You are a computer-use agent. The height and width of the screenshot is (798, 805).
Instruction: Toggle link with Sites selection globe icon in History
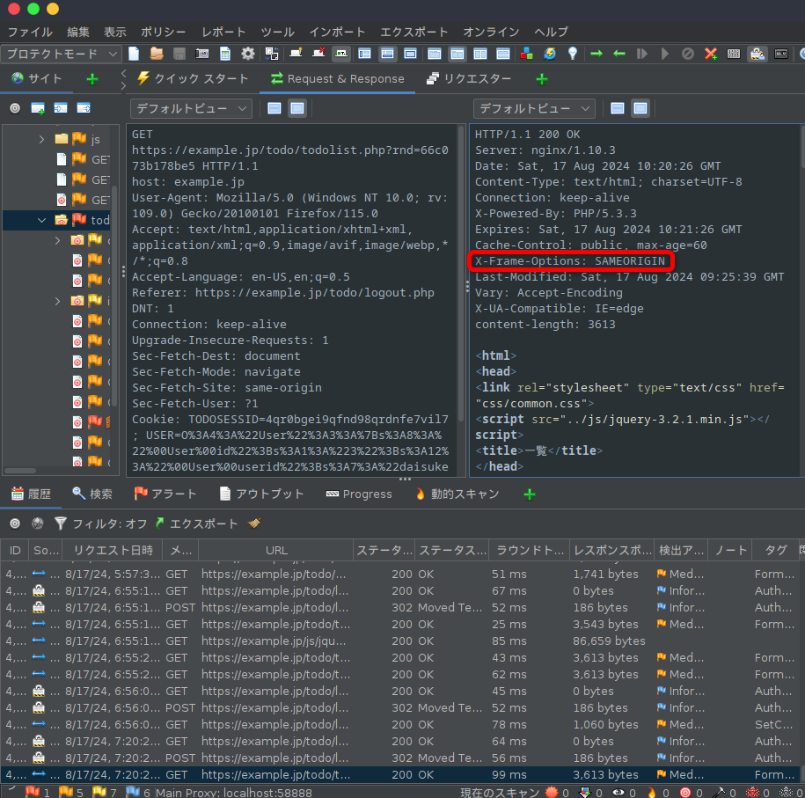[38, 523]
